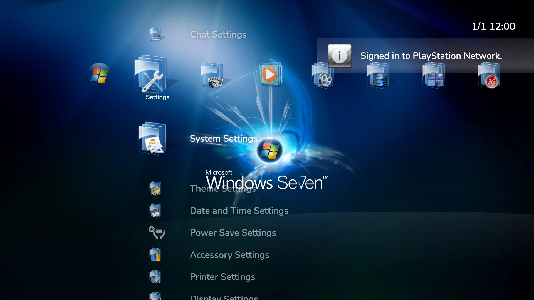
Task: Open the Photo category camera icon
Action: click(212, 75)
